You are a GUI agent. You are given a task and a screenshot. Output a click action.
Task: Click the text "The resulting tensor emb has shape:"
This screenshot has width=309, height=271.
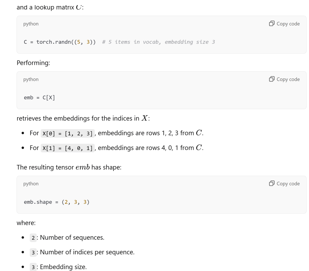click(x=69, y=167)
